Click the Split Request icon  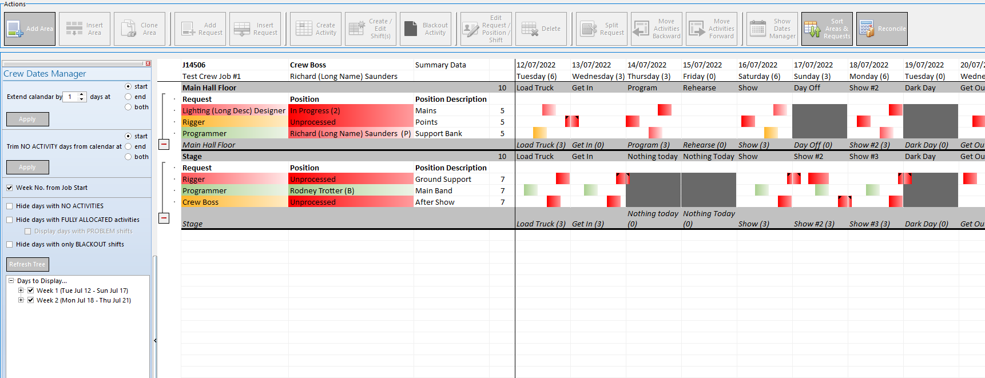pyautogui.click(x=602, y=29)
